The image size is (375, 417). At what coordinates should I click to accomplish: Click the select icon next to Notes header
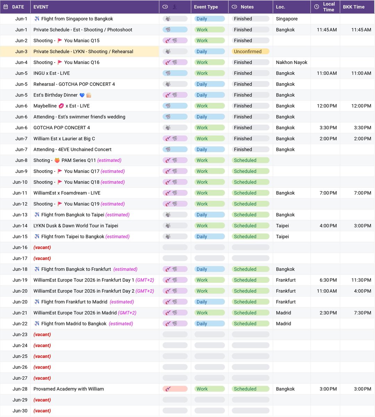(x=234, y=7)
